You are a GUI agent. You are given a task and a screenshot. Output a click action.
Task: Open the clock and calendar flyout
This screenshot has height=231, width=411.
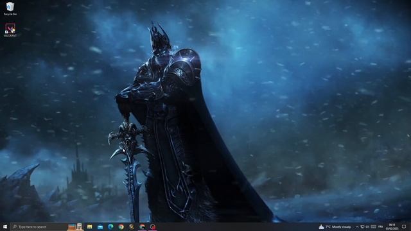[392, 227]
